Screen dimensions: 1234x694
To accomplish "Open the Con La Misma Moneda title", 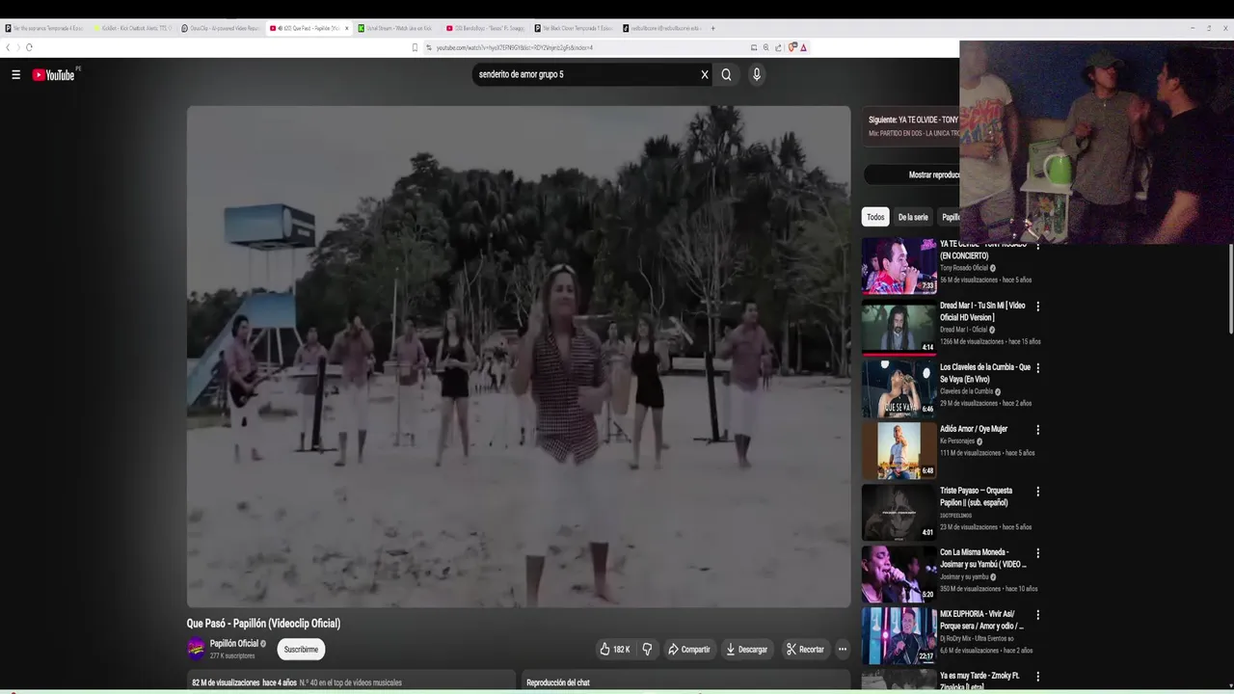I will click(x=983, y=558).
